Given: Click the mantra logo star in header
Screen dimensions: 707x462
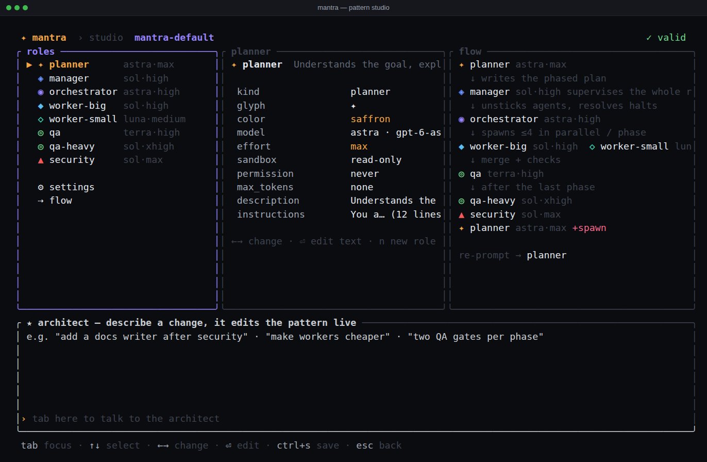Looking at the screenshot, I should click(24, 38).
